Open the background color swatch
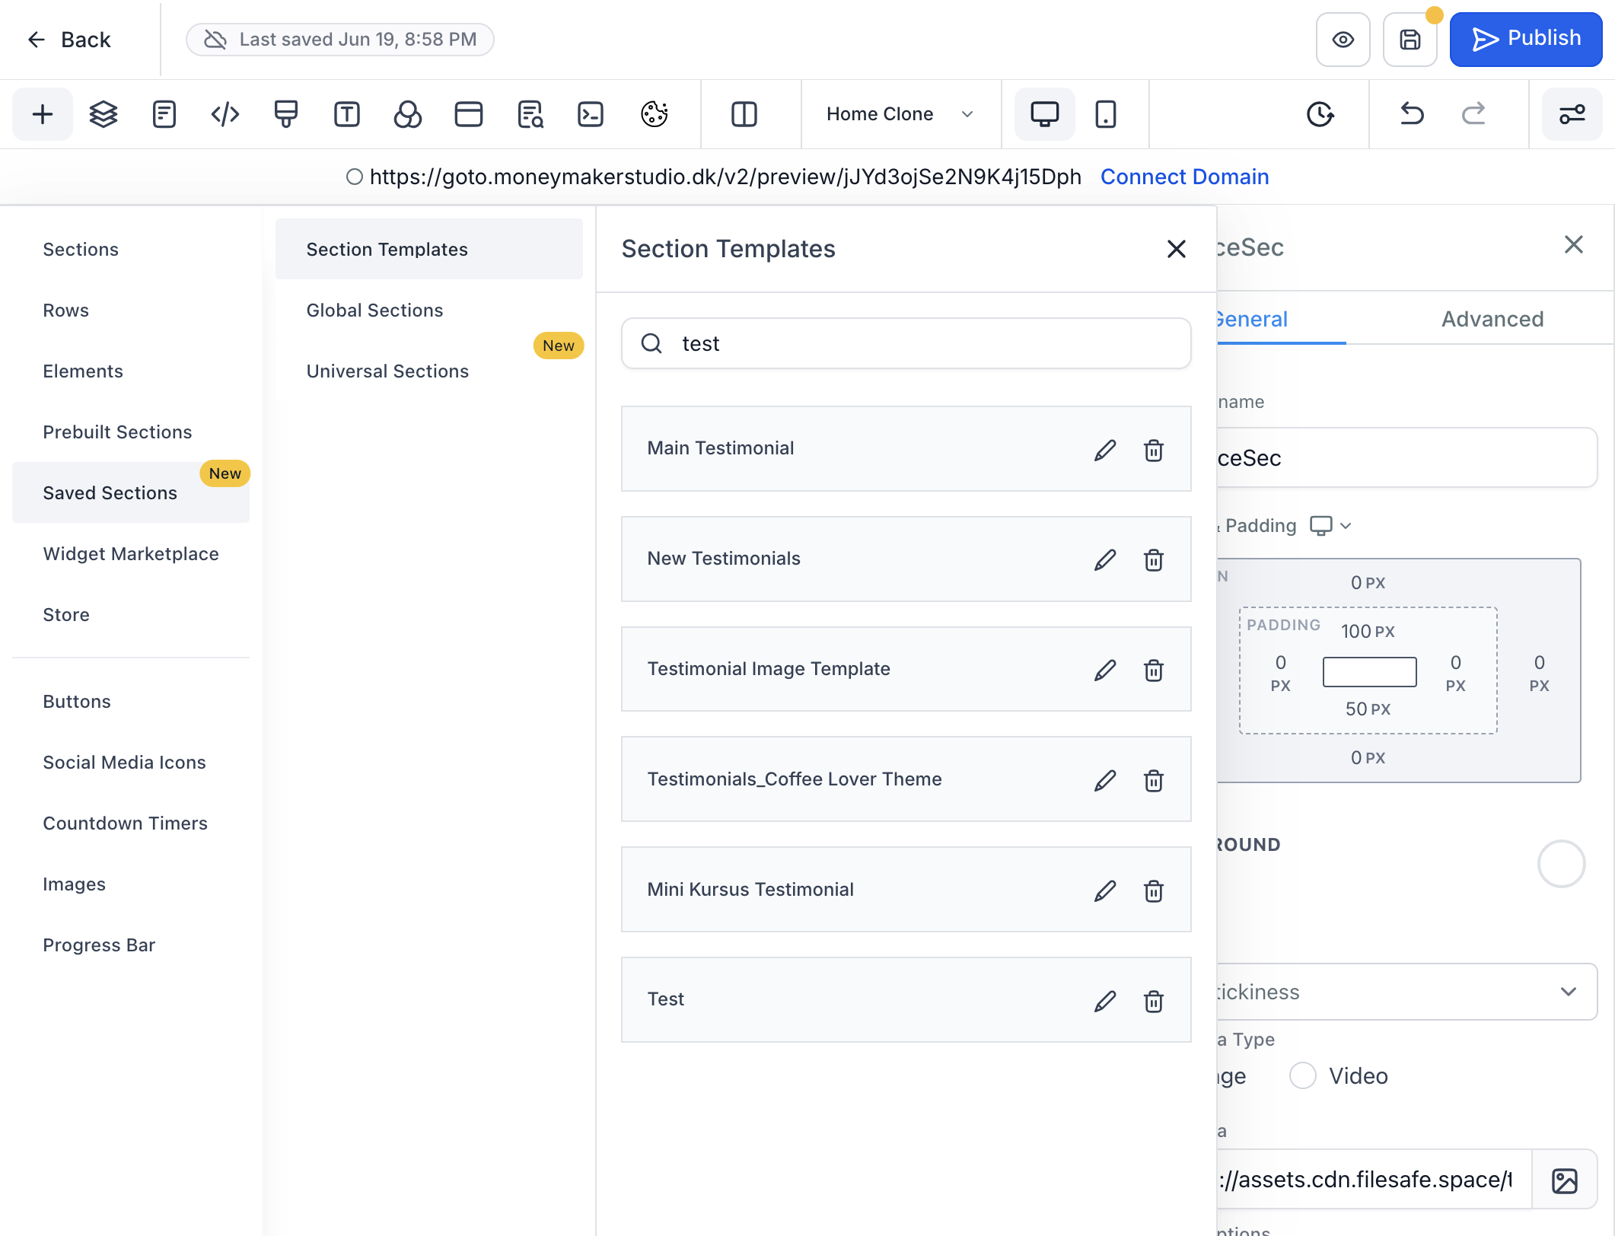This screenshot has width=1615, height=1236. click(x=1561, y=864)
